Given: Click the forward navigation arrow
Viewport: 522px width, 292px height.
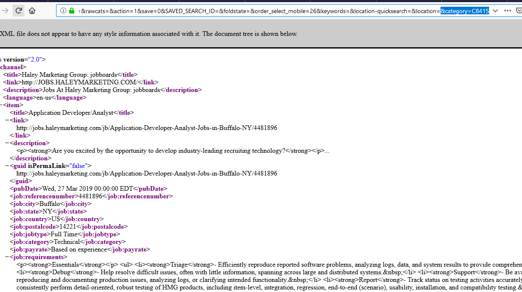Looking at the screenshot, I should 5,11.
